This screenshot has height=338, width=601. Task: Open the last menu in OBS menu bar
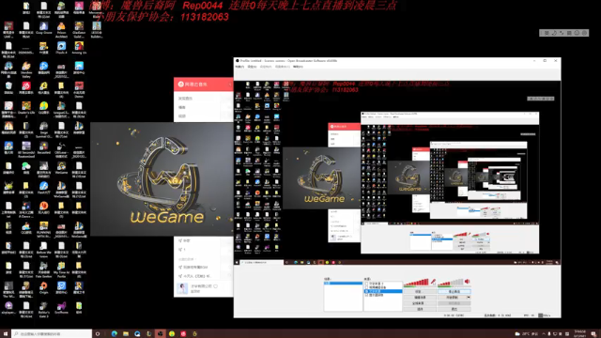pyautogui.click(x=298, y=67)
